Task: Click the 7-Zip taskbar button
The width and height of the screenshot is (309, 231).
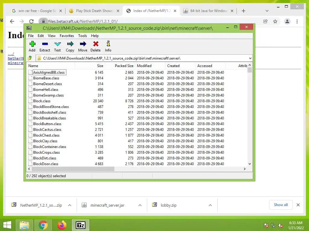Action: coord(81,225)
